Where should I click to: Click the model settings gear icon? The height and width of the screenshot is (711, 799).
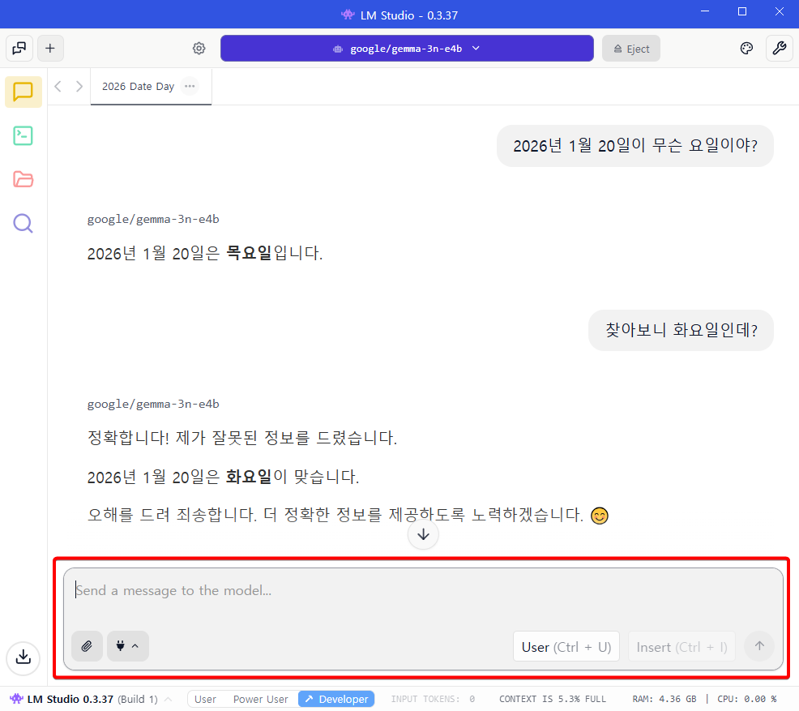199,49
